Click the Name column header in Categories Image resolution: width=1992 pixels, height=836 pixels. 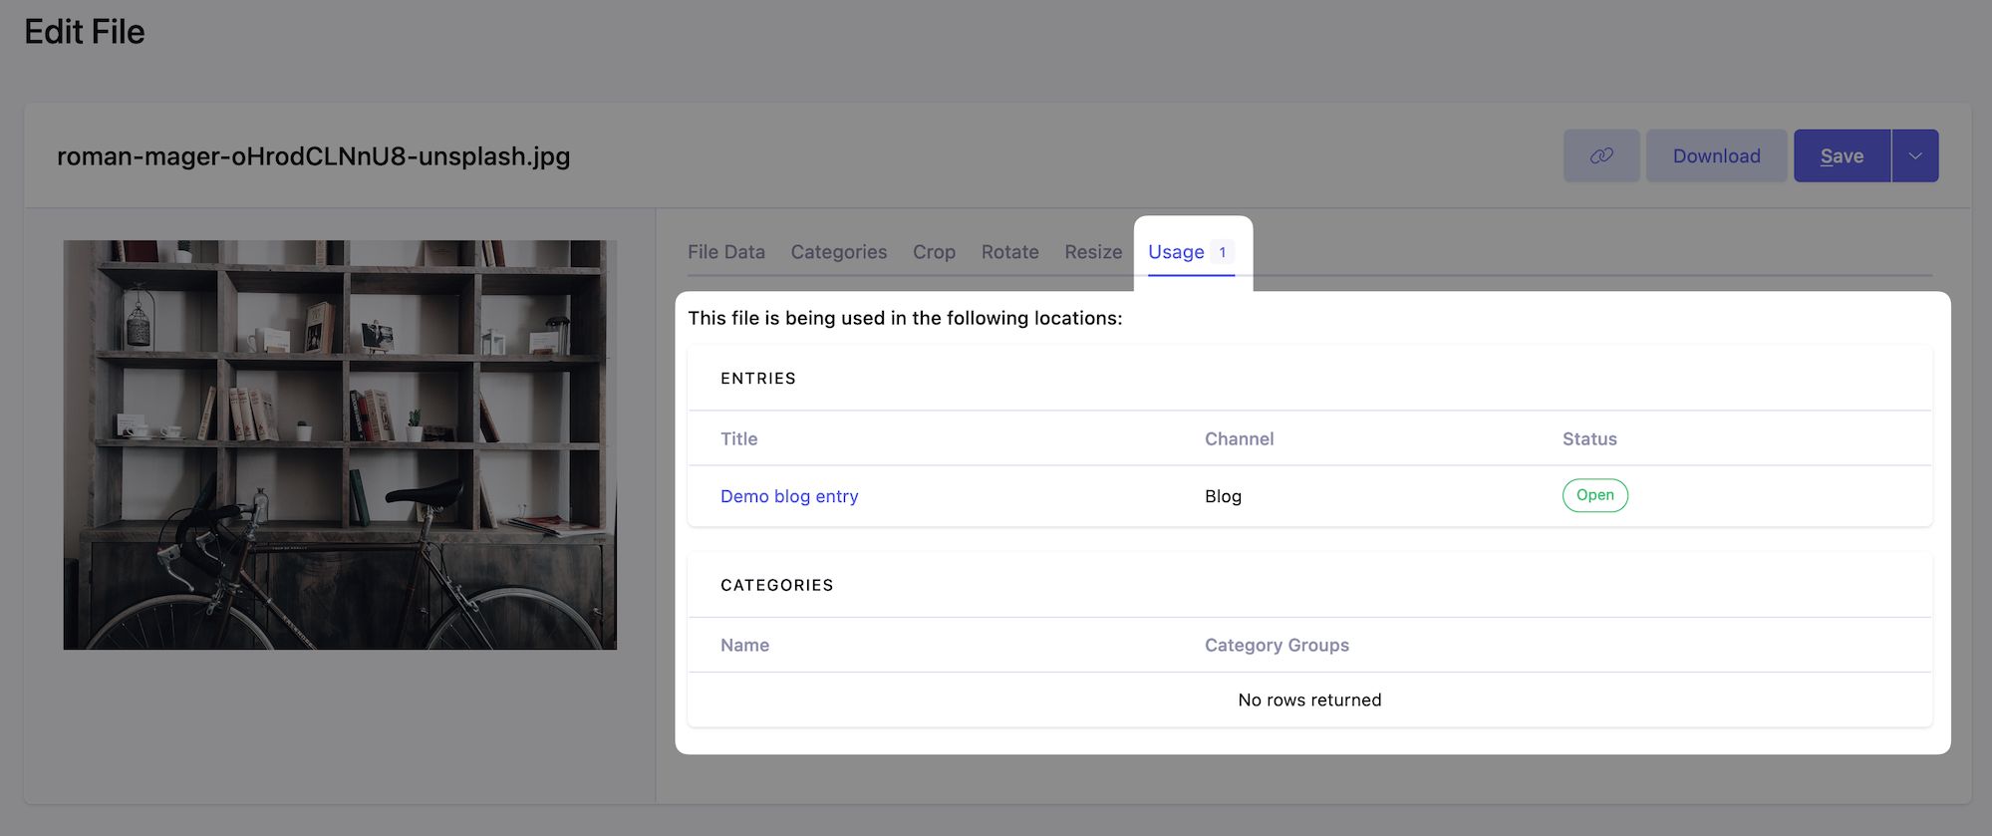click(x=744, y=645)
